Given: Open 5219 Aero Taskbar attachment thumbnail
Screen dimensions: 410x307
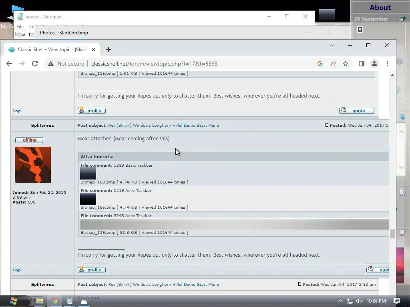Looking at the screenshot, I should (88, 199).
